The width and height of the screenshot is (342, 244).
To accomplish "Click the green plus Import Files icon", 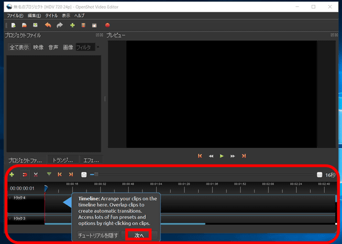I will pos(73,25).
